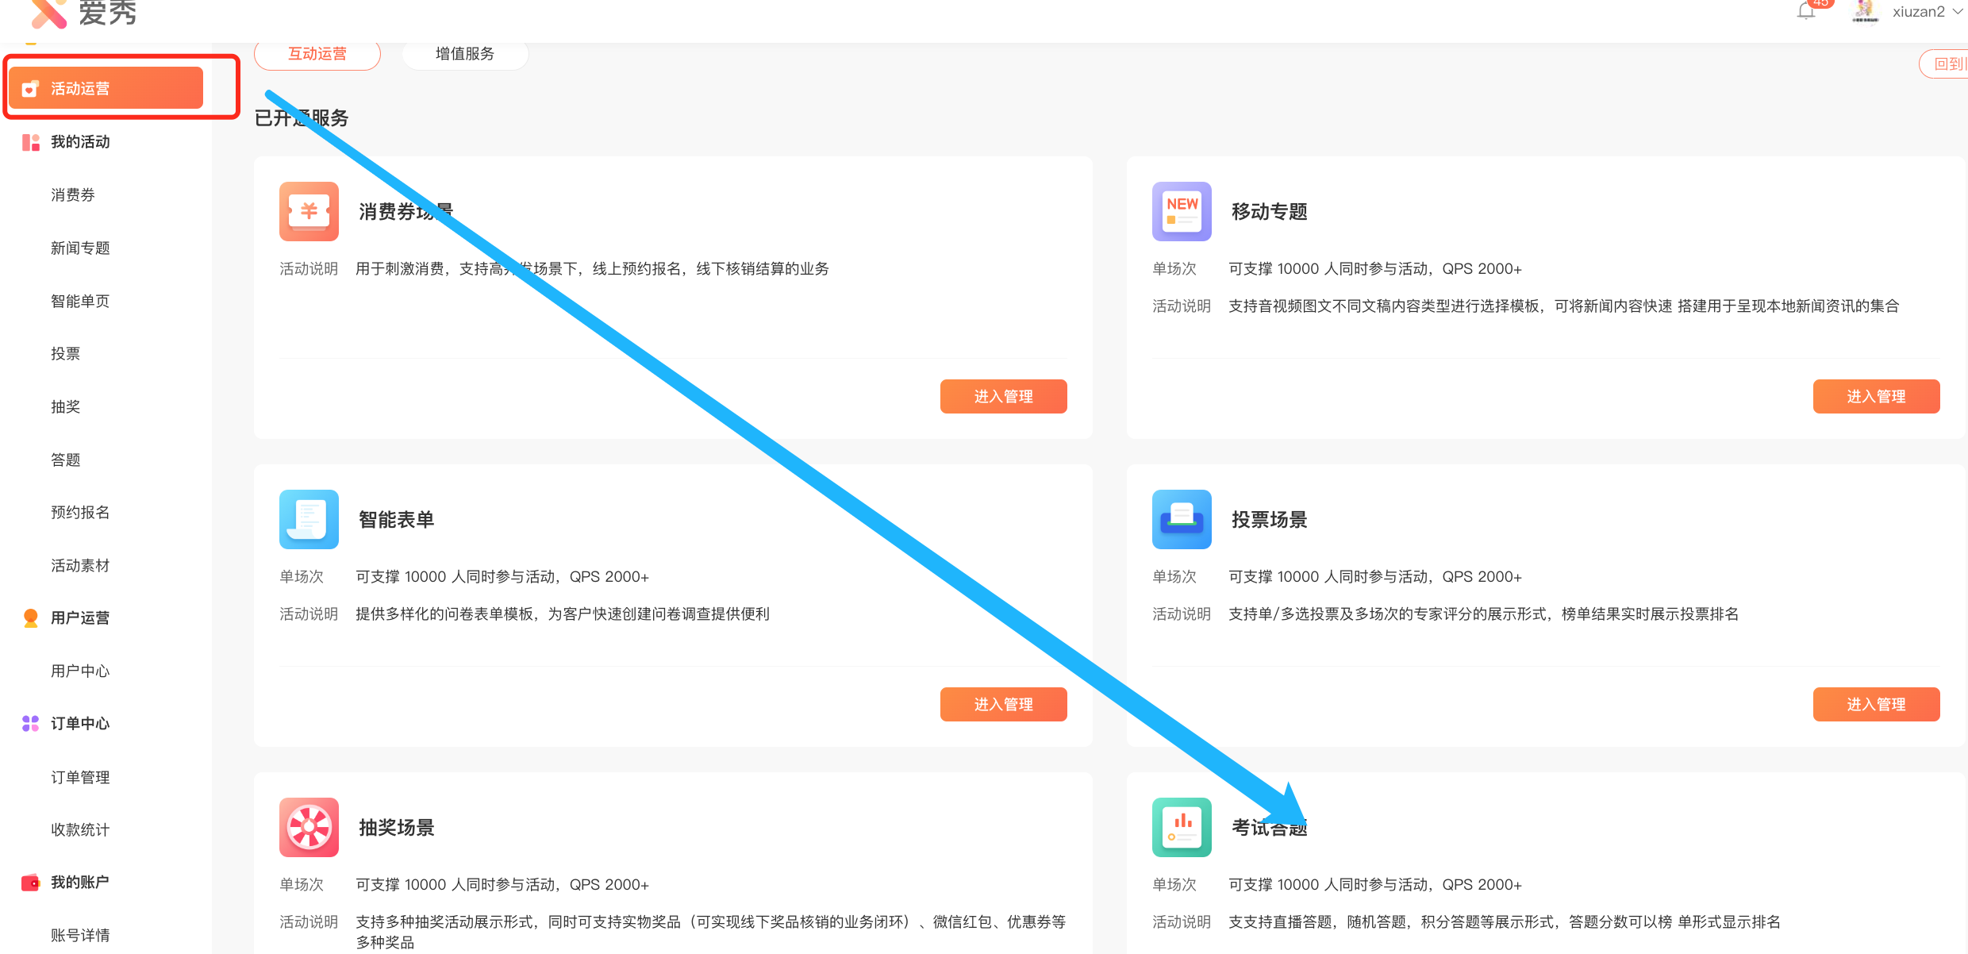Open 智能单页 in the sidebar

coord(80,301)
